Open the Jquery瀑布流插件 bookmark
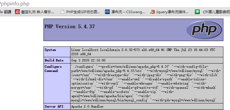Viewport: 230px width, 110px height. point(172,12)
